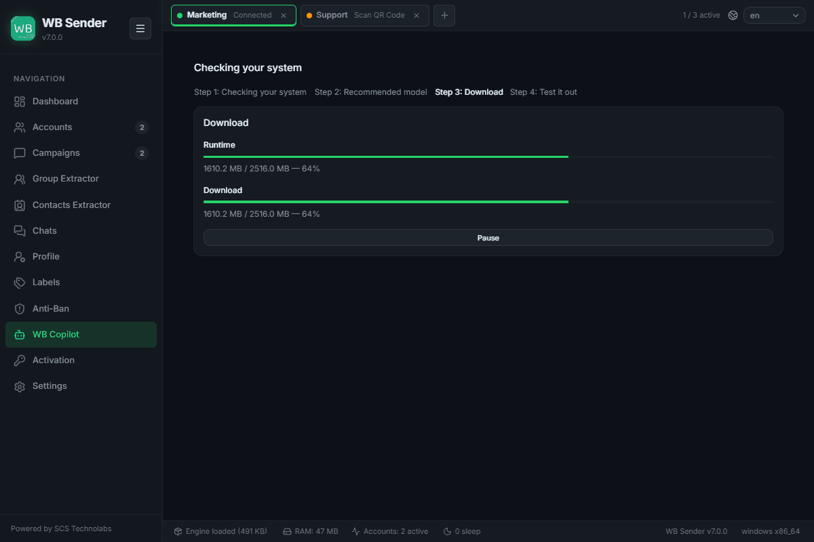Open the Activation page
This screenshot has width=814, height=542.
tap(81, 360)
